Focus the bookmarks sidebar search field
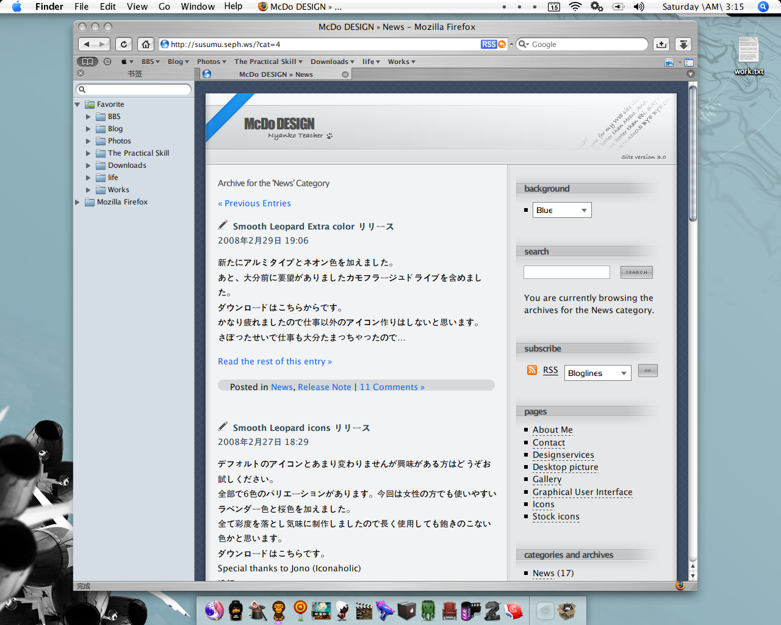781x625 pixels. (x=134, y=89)
